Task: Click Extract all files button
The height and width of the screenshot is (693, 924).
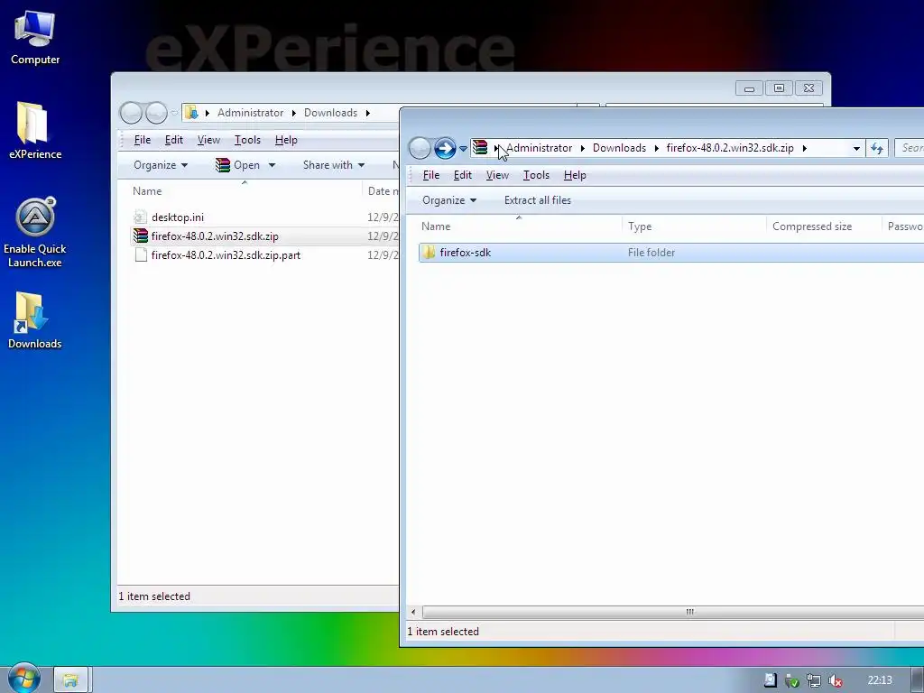Action: click(x=538, y=200)
